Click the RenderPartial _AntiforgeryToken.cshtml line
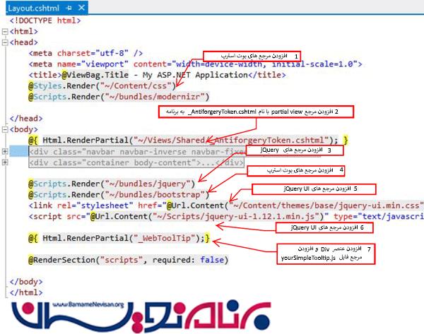Viewport: 424px width, 334px height. [x=188, y=141]
